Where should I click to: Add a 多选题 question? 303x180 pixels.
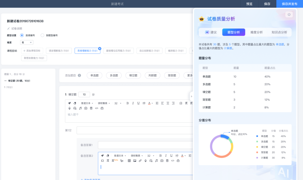(x=114, y=75)
